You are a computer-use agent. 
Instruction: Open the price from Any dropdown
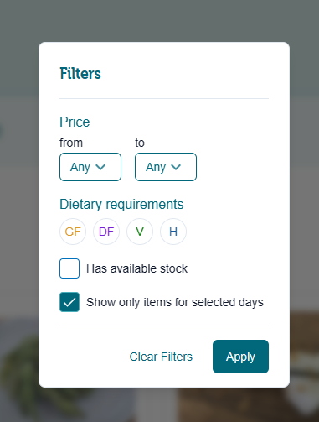(x=90, y=167)
